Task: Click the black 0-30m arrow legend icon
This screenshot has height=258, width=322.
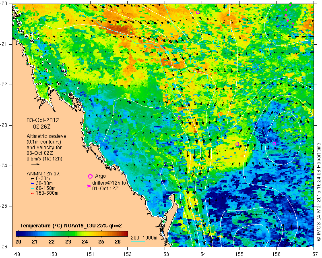Action: 32,179
